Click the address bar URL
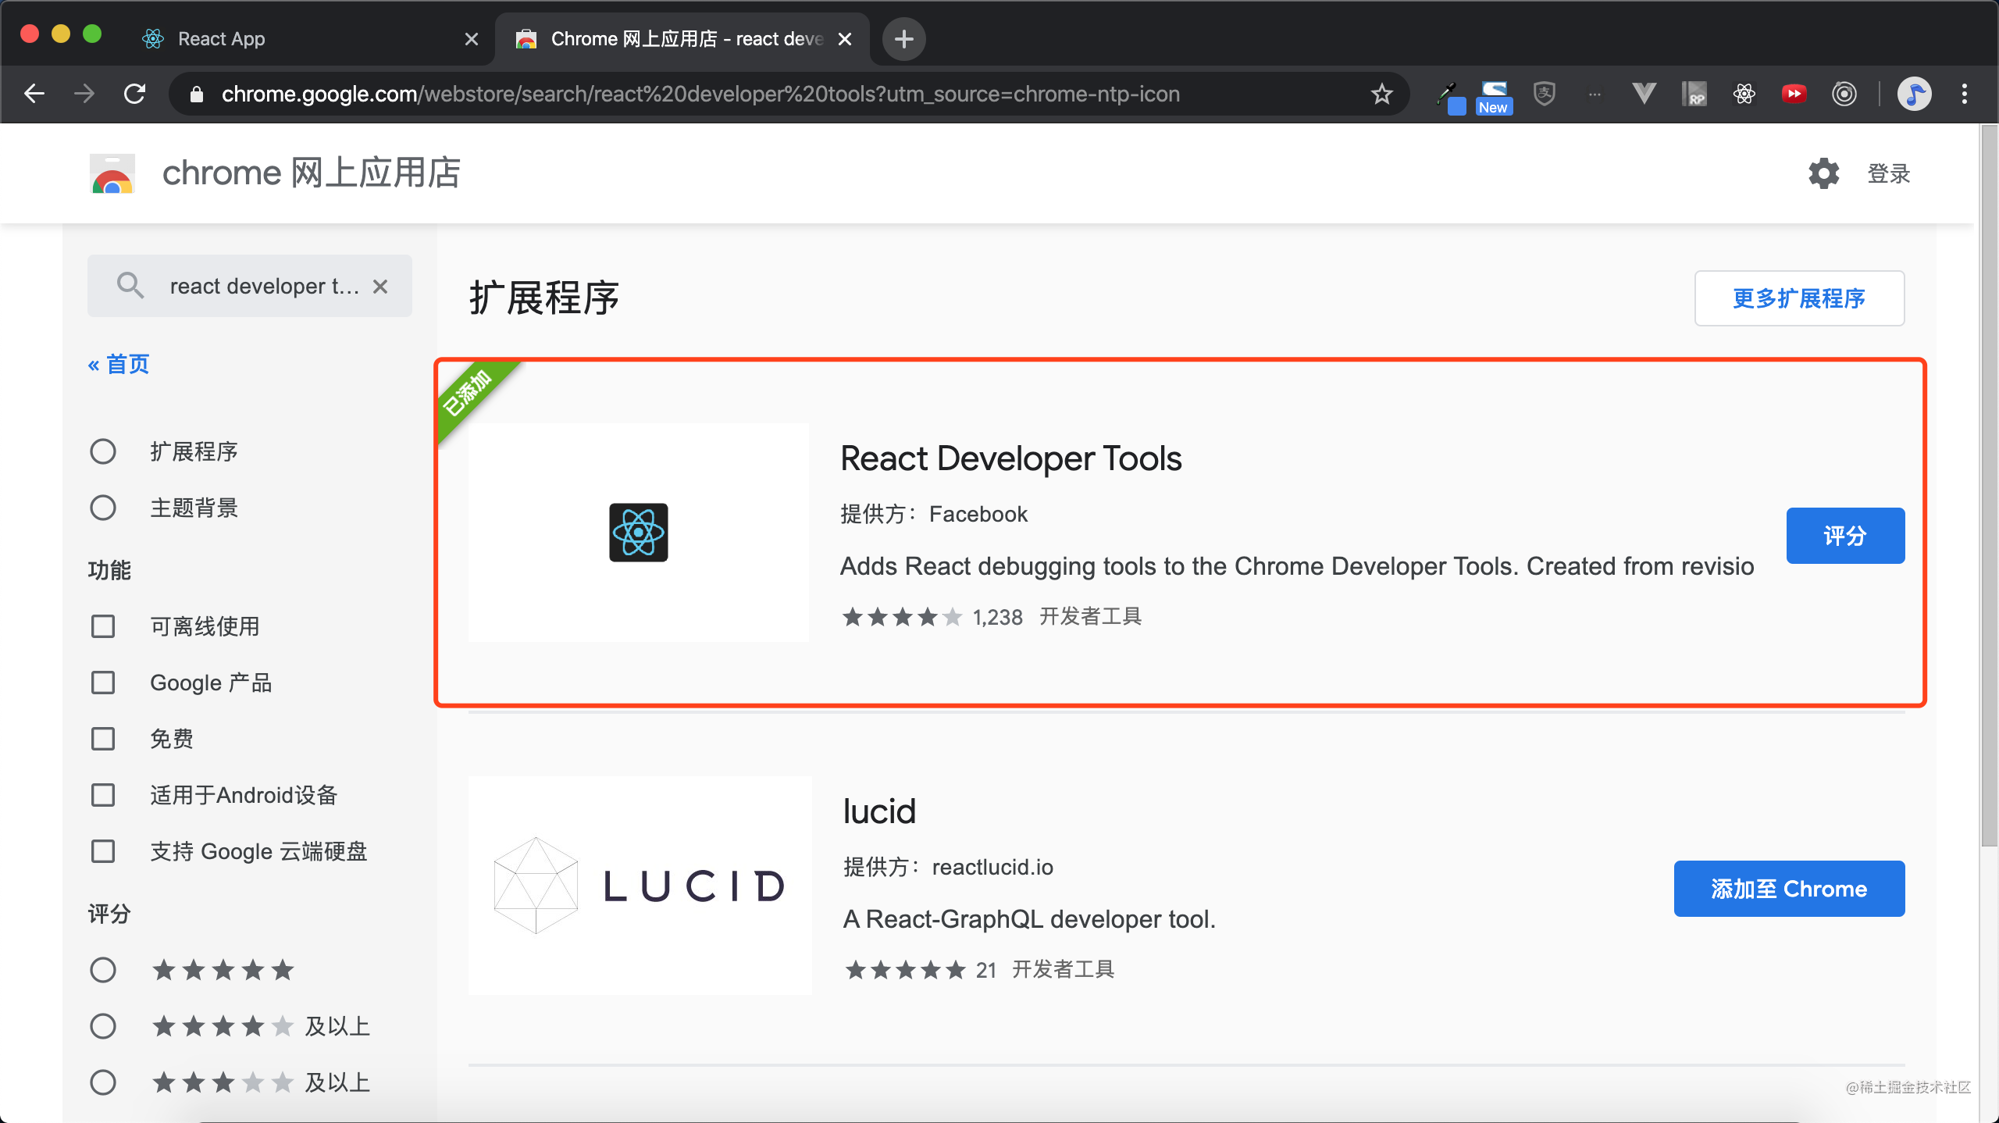The image size is (1999, 1123). click(700, 94)
